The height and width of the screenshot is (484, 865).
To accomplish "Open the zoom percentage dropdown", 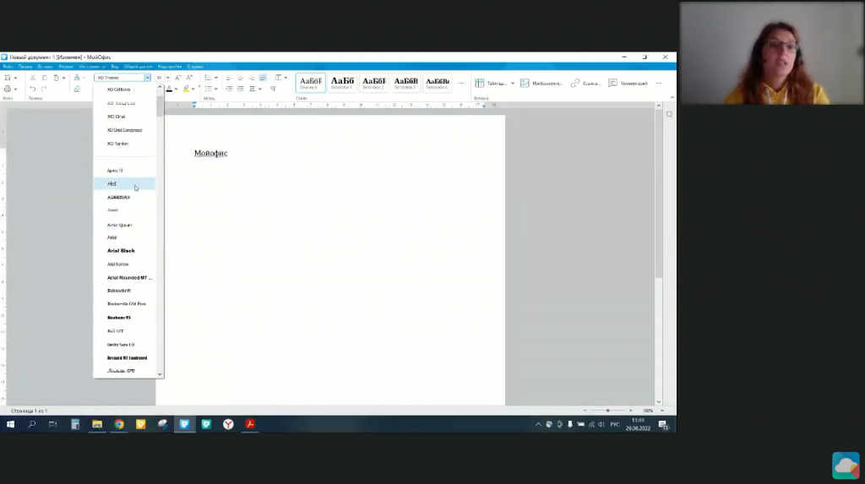I will [x=662, y=411].
